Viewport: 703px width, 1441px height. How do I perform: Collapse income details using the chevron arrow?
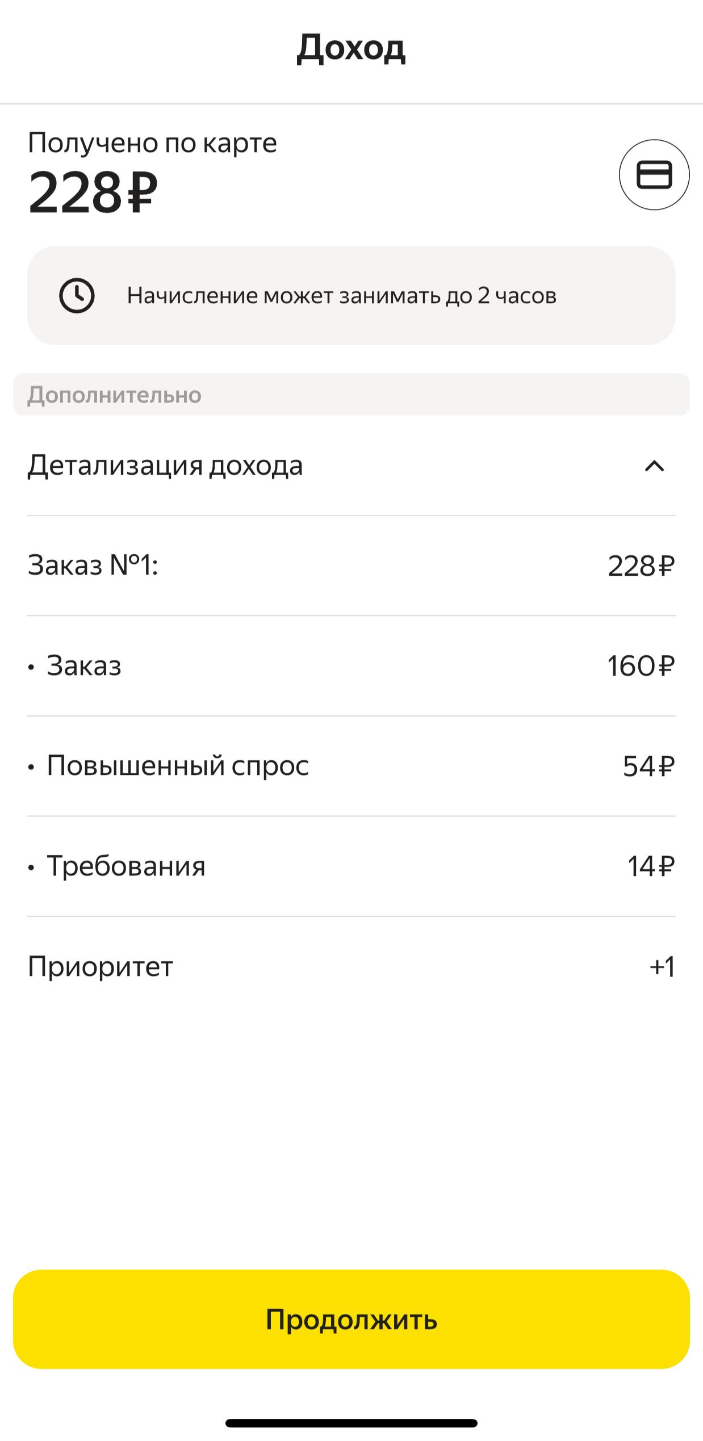click(x=654, y=466)
